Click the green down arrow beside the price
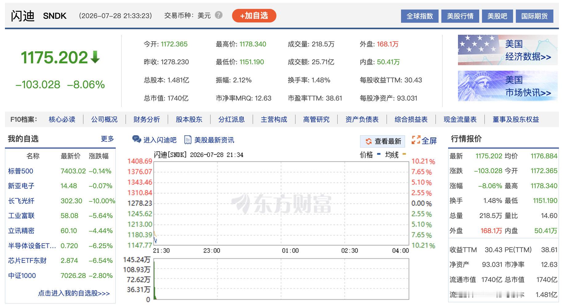The width and height of the screenshot is (562, 305). [95, 57]
